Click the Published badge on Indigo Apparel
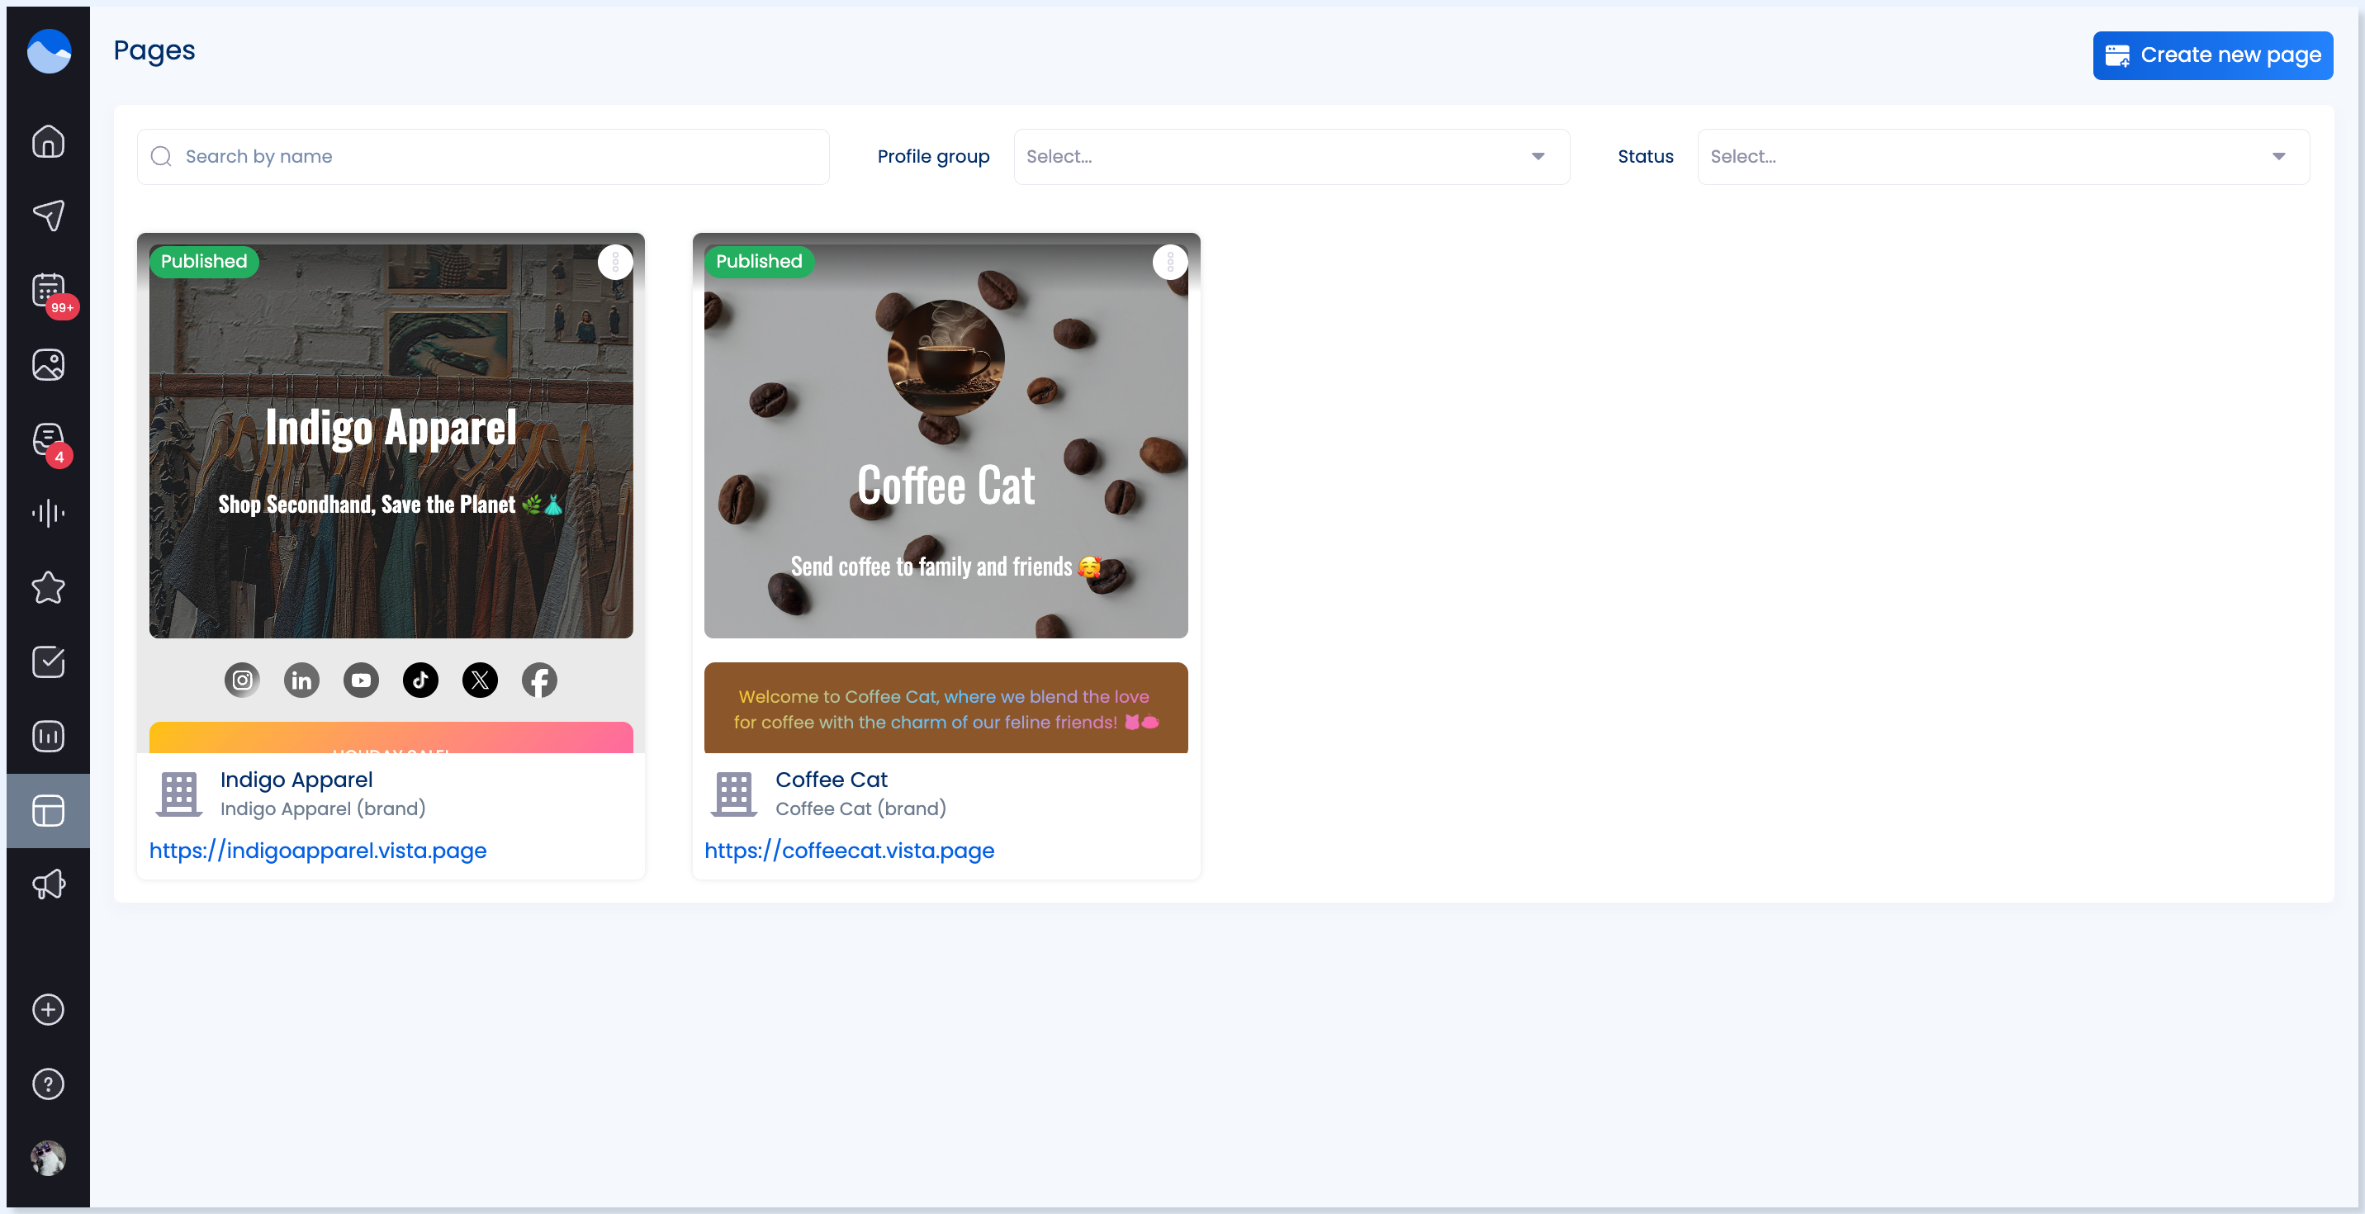2365x1214 pixels. point(204,261)
